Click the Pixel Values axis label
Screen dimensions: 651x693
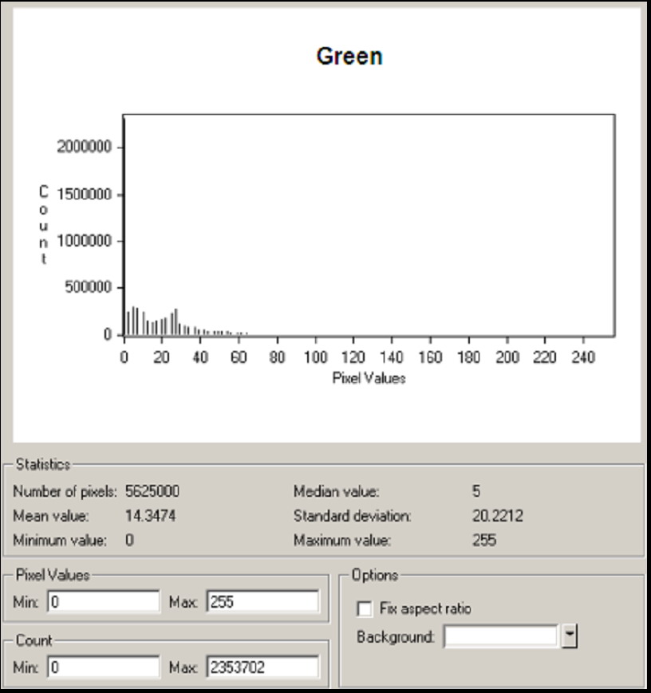click(x=369, y=378)
